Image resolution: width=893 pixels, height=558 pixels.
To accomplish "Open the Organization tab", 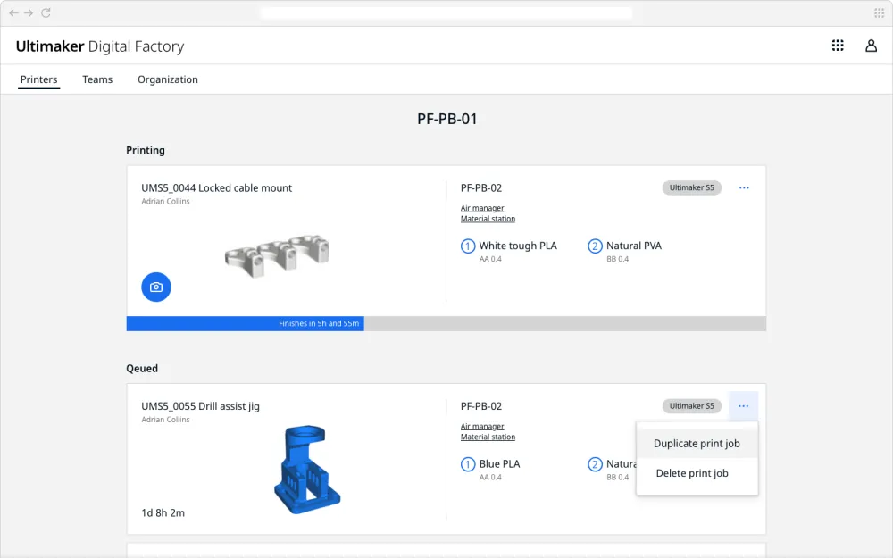I will [x=168, y=79].
